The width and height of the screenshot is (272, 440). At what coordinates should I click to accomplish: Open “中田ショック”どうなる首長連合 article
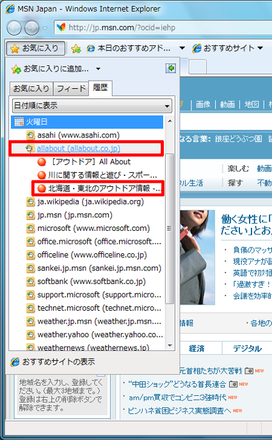point(177,384)
